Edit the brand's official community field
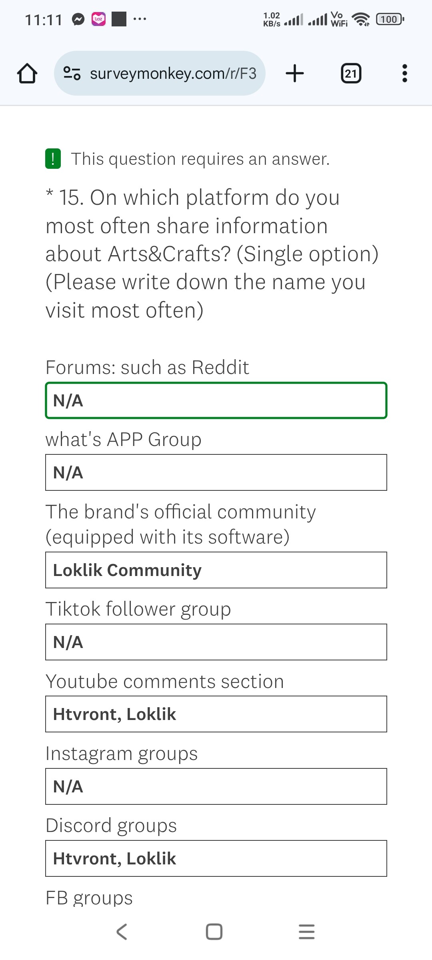The width and height of the screenshot is (432, 960). click(x=216, y=570)
